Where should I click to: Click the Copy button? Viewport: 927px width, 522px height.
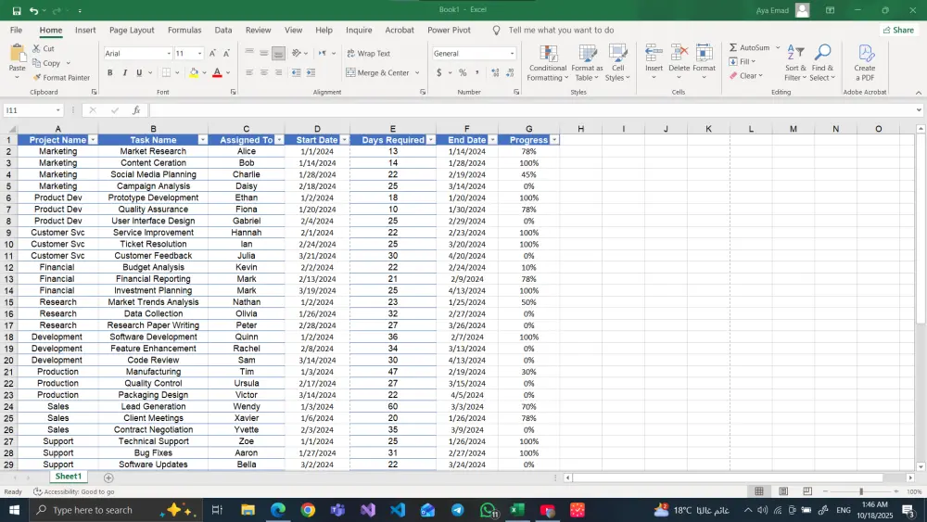click(x=46, y=63)
